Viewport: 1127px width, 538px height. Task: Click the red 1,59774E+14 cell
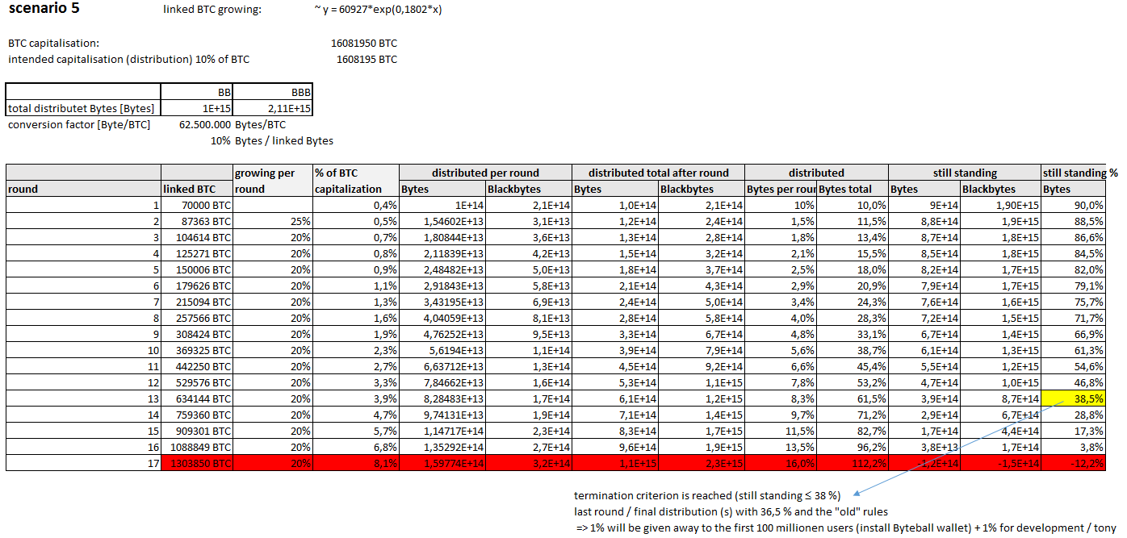442,463
